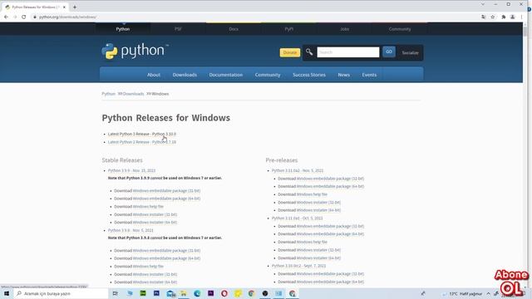The height and width of the screenshot is (299, 532).
Task: Go back using the browser back arrow
Action: click(6, 17)
